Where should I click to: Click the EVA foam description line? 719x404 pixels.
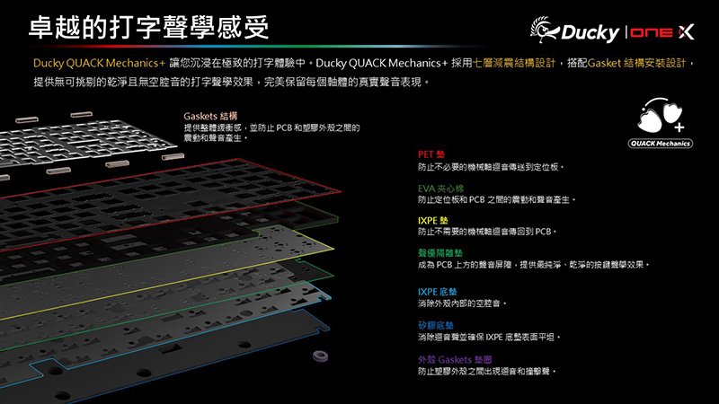(x=497, y=199)
